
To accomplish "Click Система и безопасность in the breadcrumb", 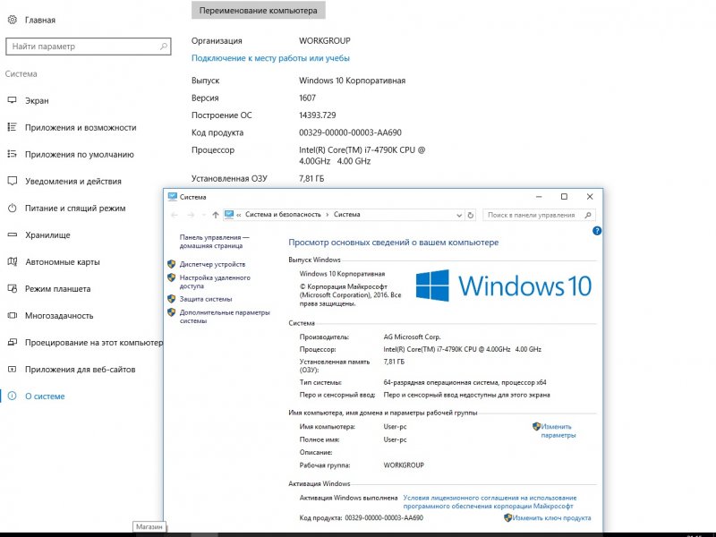I will [x=283, y=215].
